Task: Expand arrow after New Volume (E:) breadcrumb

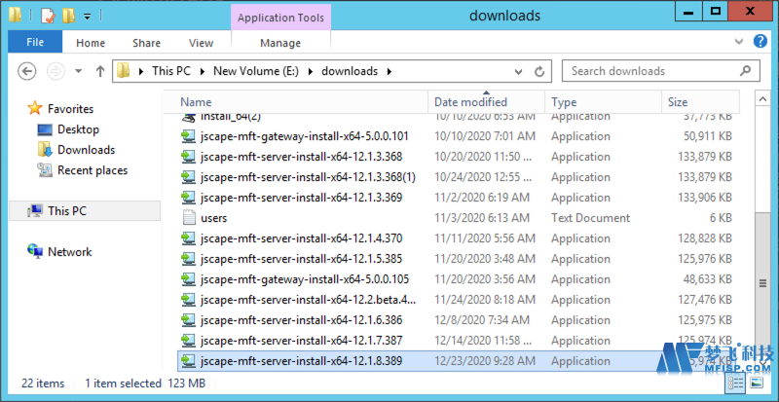Action: pyautogui.click(x=311, y=72)
